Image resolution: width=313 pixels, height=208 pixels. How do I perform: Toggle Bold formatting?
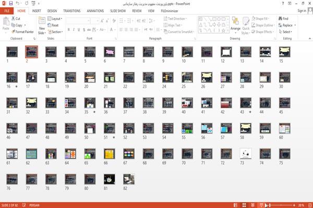click(69, 30)
